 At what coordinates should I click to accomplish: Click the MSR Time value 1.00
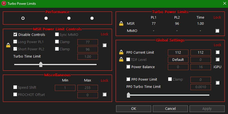coord(200,24)
